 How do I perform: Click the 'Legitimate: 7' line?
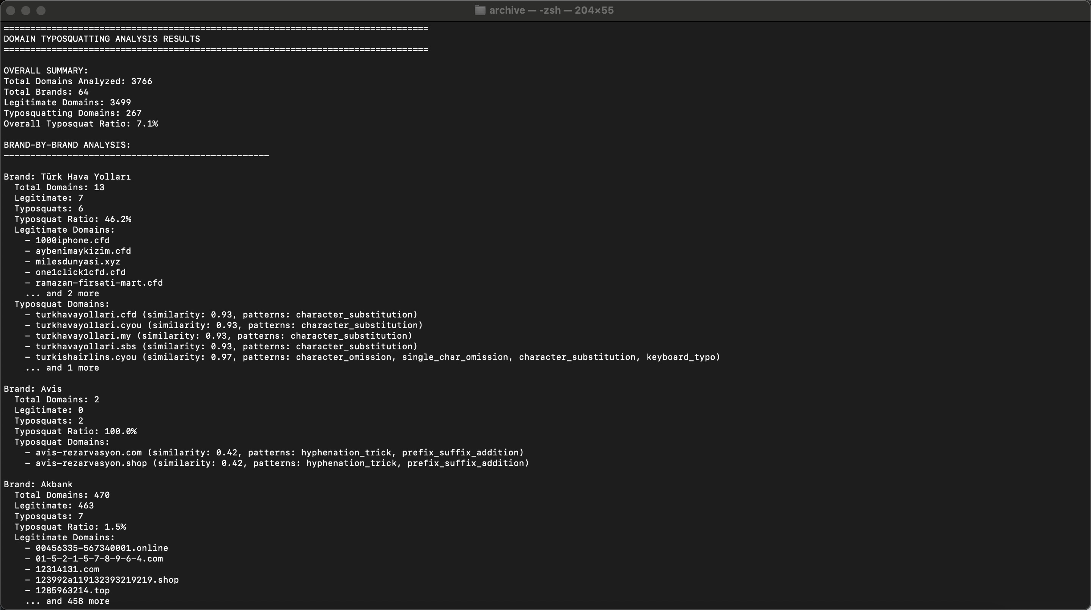(x=49, y=198)
